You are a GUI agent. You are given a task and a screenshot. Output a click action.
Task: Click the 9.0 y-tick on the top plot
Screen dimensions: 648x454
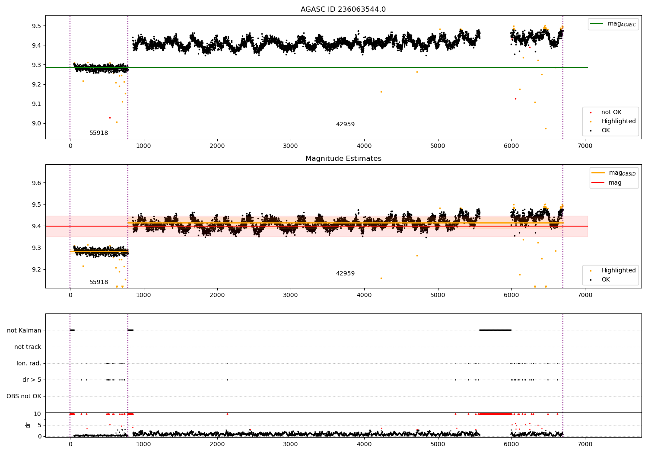(36, 123)
